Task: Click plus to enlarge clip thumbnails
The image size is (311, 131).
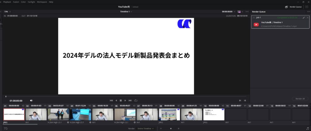Action: [179, 129]
